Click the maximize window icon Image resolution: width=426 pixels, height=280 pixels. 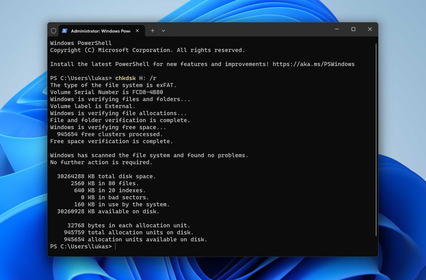point(353,29)
